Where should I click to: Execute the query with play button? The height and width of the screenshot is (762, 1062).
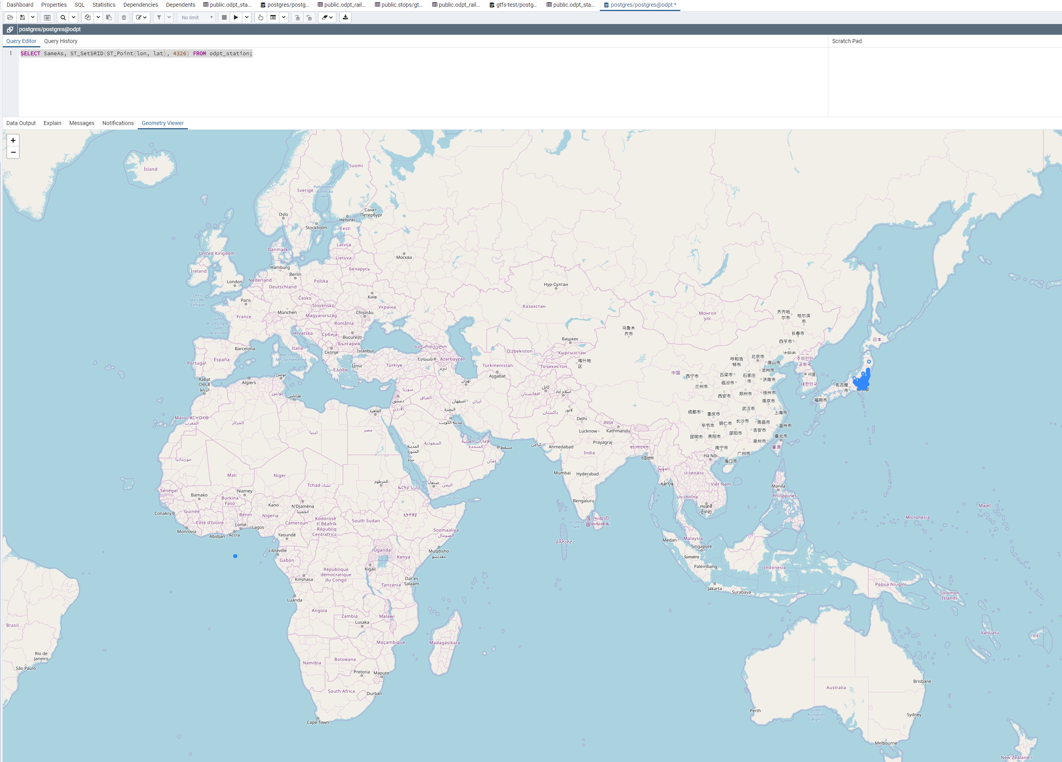[x=236, y=17]
